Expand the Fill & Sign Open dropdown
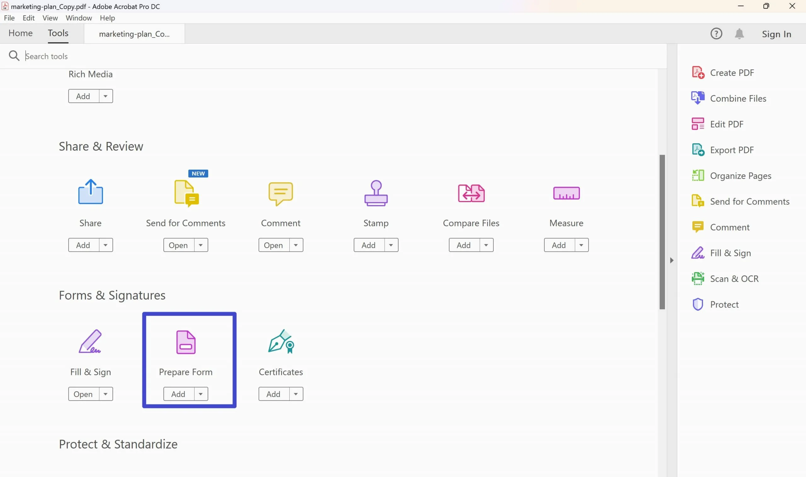 click(105, 394)
